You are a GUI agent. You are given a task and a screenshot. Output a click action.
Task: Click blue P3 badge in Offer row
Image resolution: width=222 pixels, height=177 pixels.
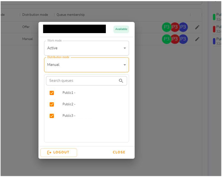(183, 27)
